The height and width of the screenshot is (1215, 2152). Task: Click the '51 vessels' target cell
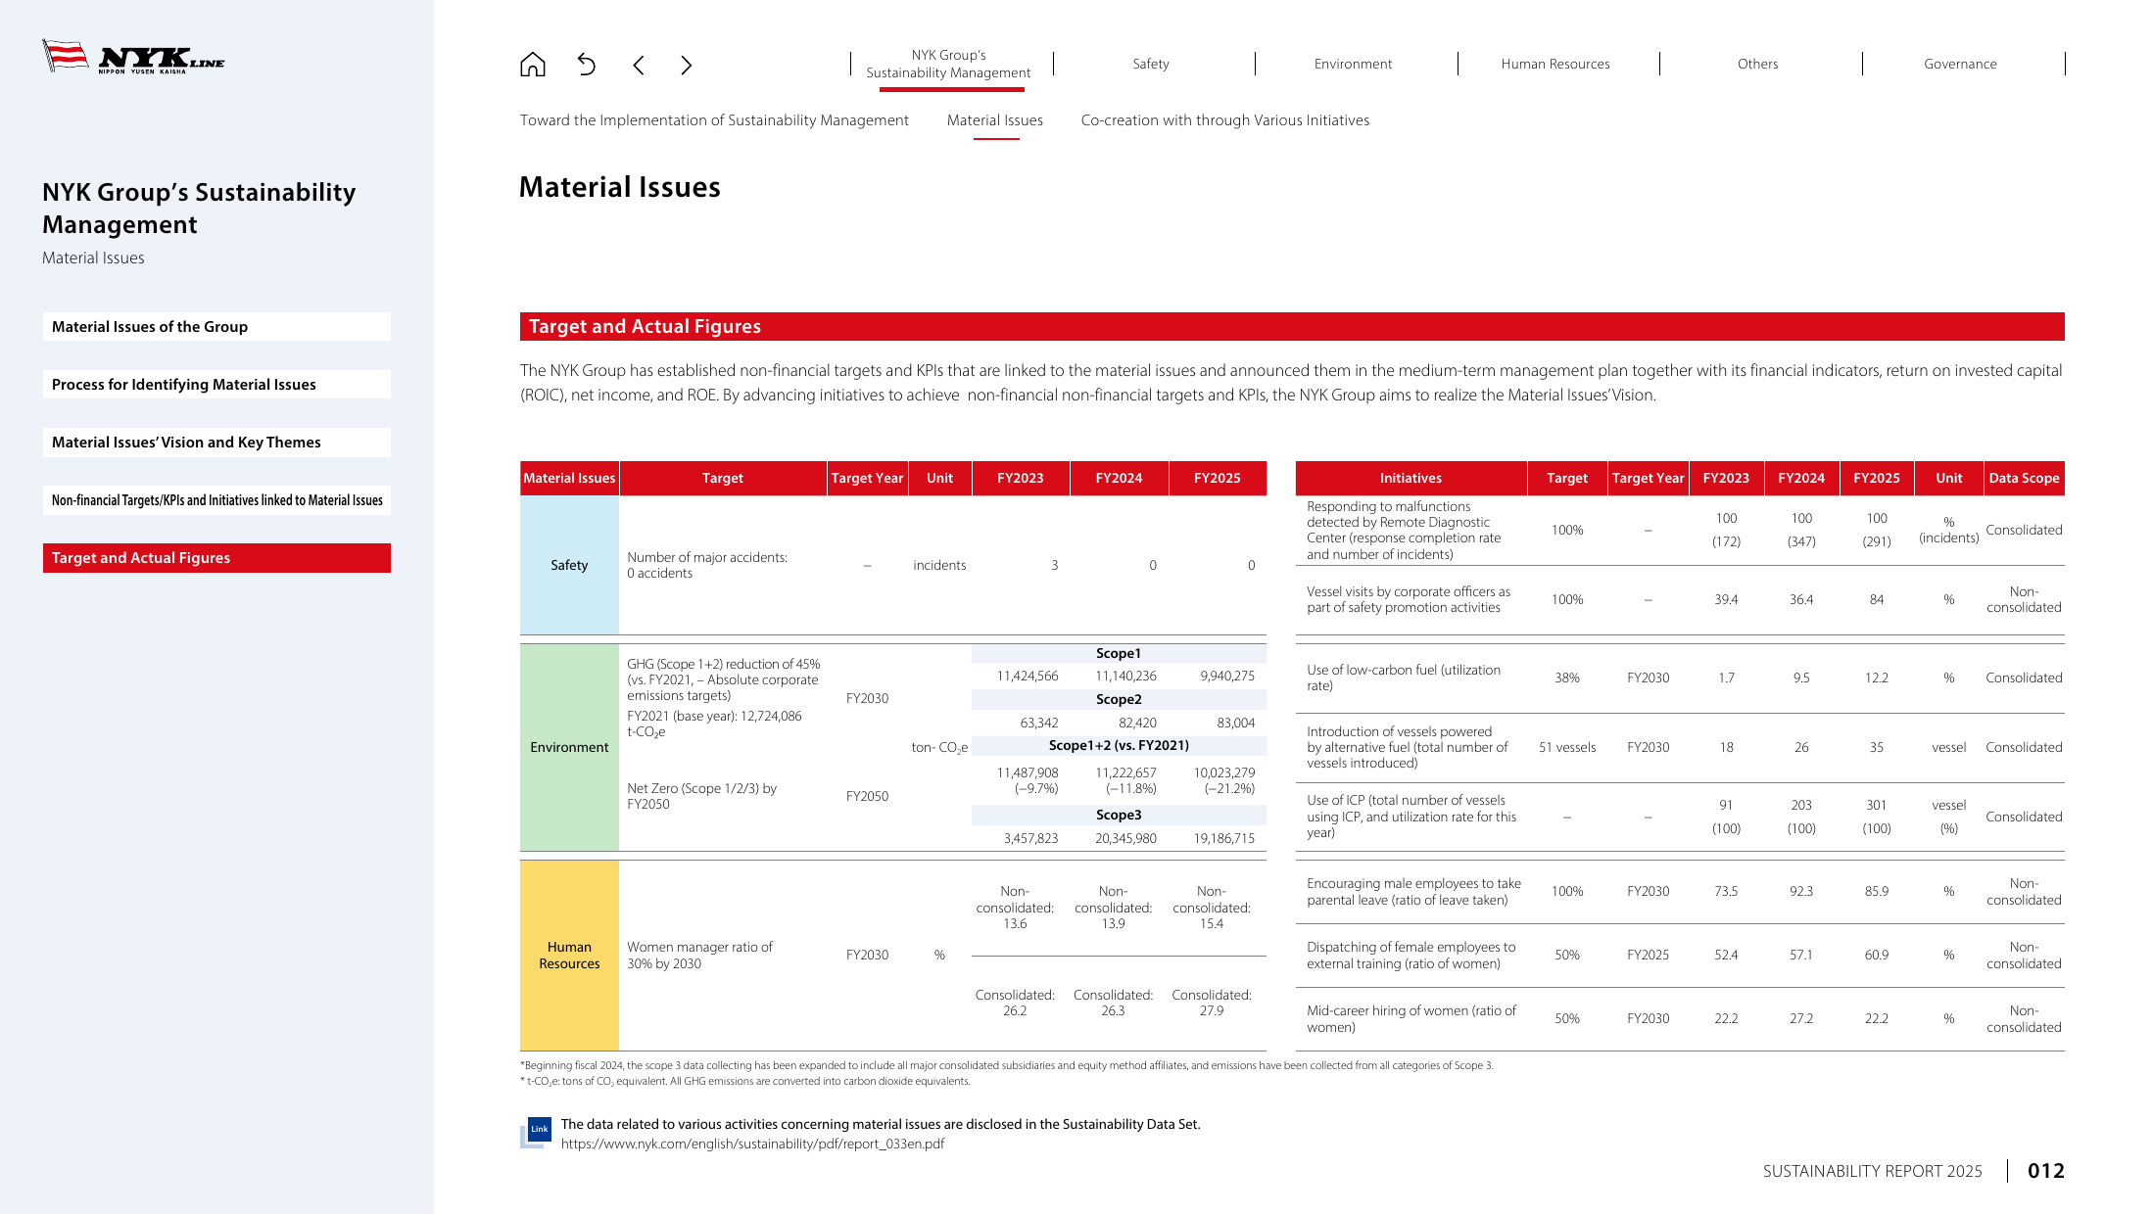pyautogui.click(x=1567, y=747)
